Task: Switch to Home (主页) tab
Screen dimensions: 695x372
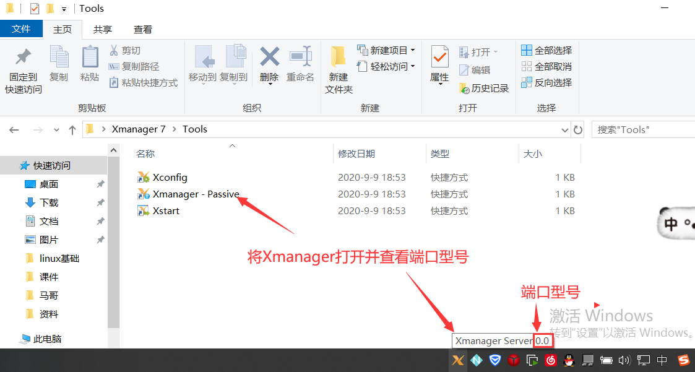Action: (63, 29)
